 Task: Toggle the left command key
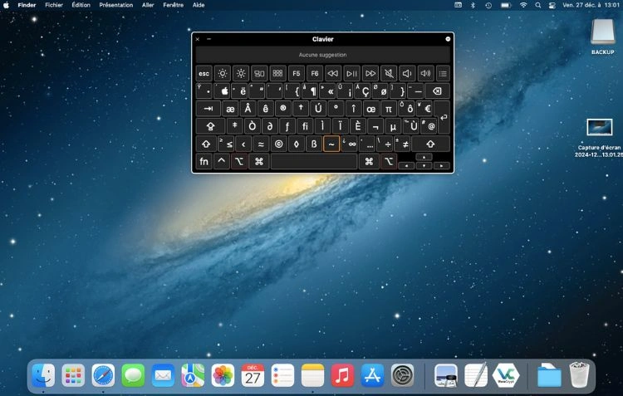click(259, 161)
